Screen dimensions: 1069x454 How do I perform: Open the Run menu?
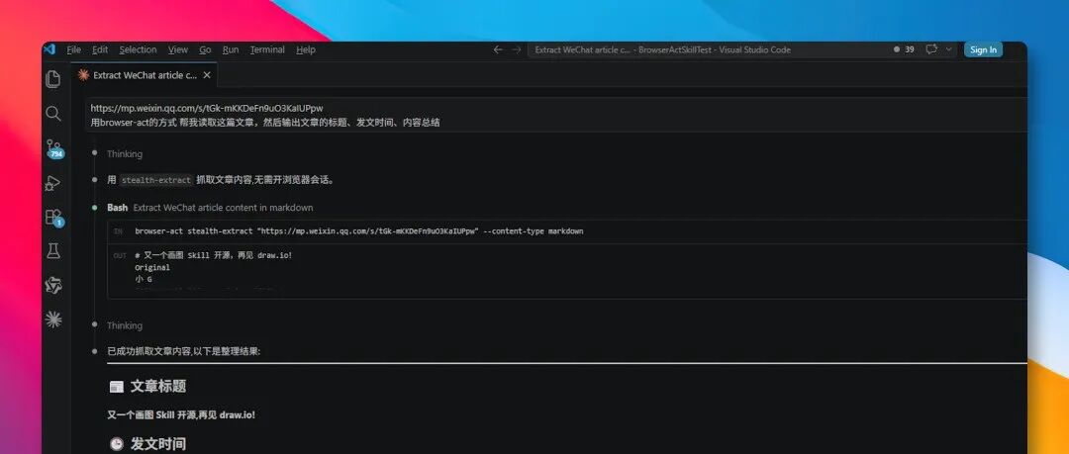[x=231, y=49]
